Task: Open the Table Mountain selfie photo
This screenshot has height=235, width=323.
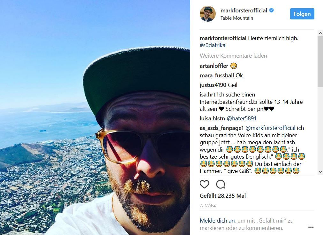Action: point(95,117)
